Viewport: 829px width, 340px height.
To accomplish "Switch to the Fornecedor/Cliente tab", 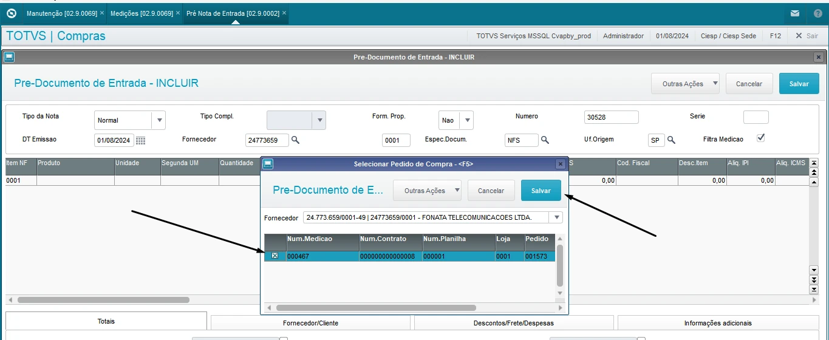I will click(310, 323).
